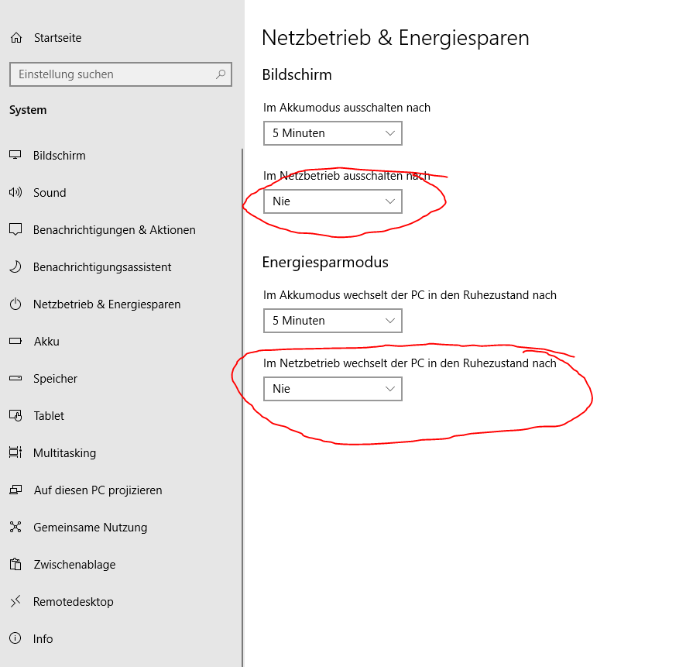This screenshot has width=686, height=667.
Task: Click the Netzbetrieb & Energiesparen page heading
Action: click(x=396, y=38)
